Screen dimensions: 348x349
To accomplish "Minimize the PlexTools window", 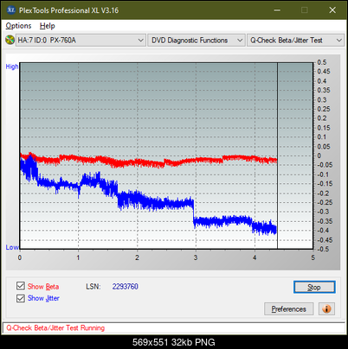I will (x=277, y=10).
